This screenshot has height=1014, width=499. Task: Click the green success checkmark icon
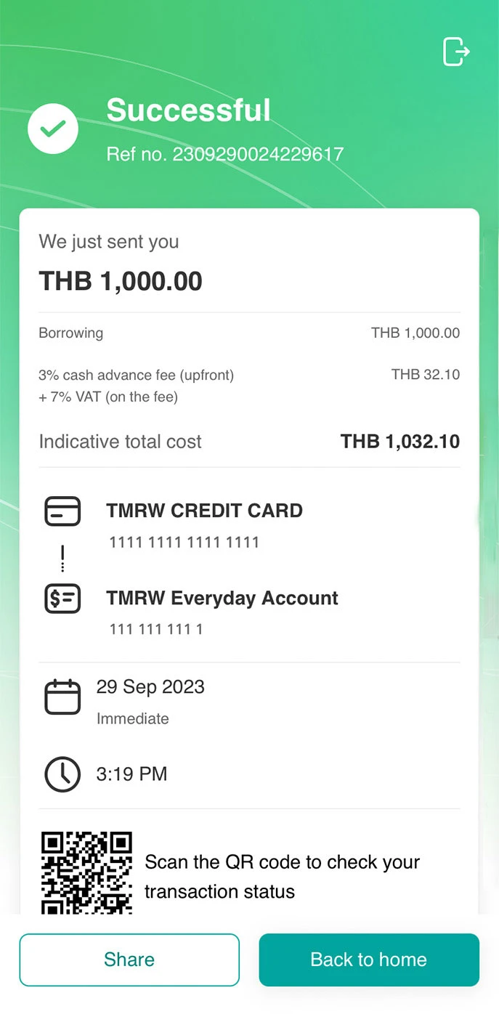(53, 129)
